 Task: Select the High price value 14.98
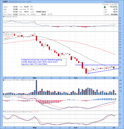tap(15, 9)
